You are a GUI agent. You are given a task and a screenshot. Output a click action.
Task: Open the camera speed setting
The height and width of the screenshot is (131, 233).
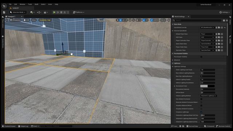coord(163,20)
